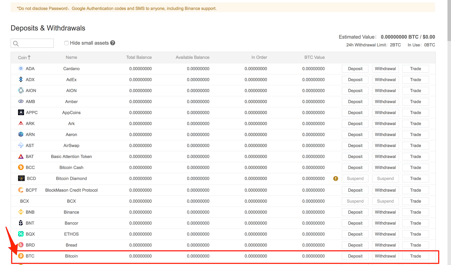Click the ADX AdEx coin icon
Viewport: 451px width, 265px height.
pyautogui.click(x=21, y=80)
